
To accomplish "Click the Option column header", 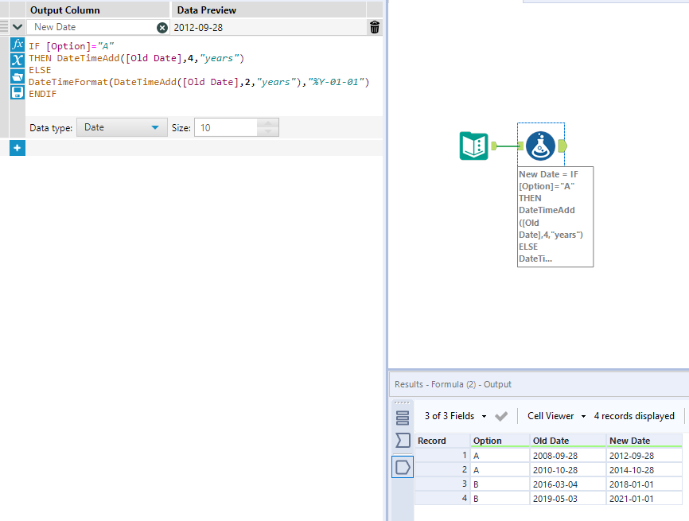I will 500,441.
